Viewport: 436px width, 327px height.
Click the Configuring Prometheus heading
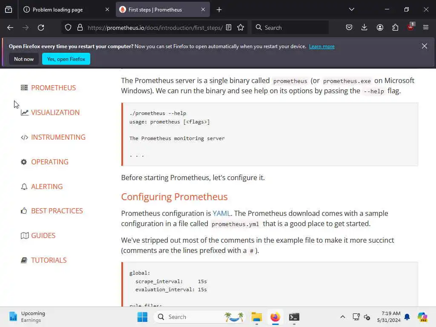[x=174, y=197]
